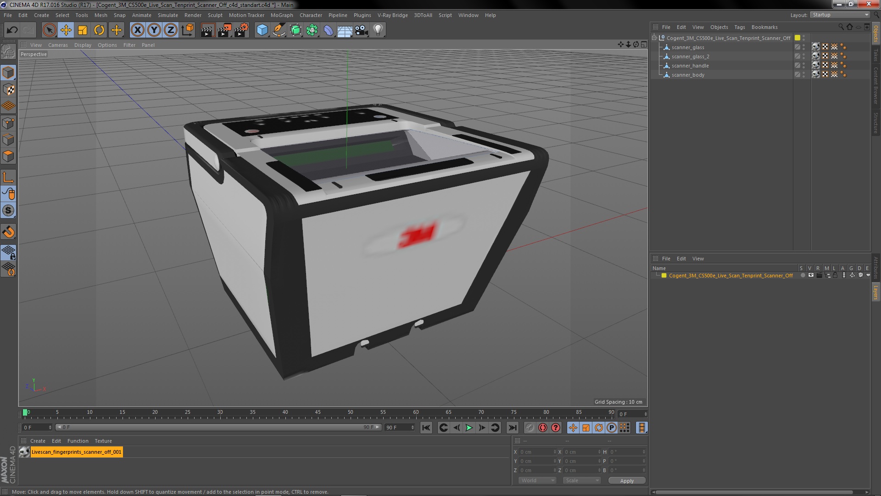The width and height of the screenshot is (881, 496).
Task: Toggle X axis lock
Action: coord(137,30)
